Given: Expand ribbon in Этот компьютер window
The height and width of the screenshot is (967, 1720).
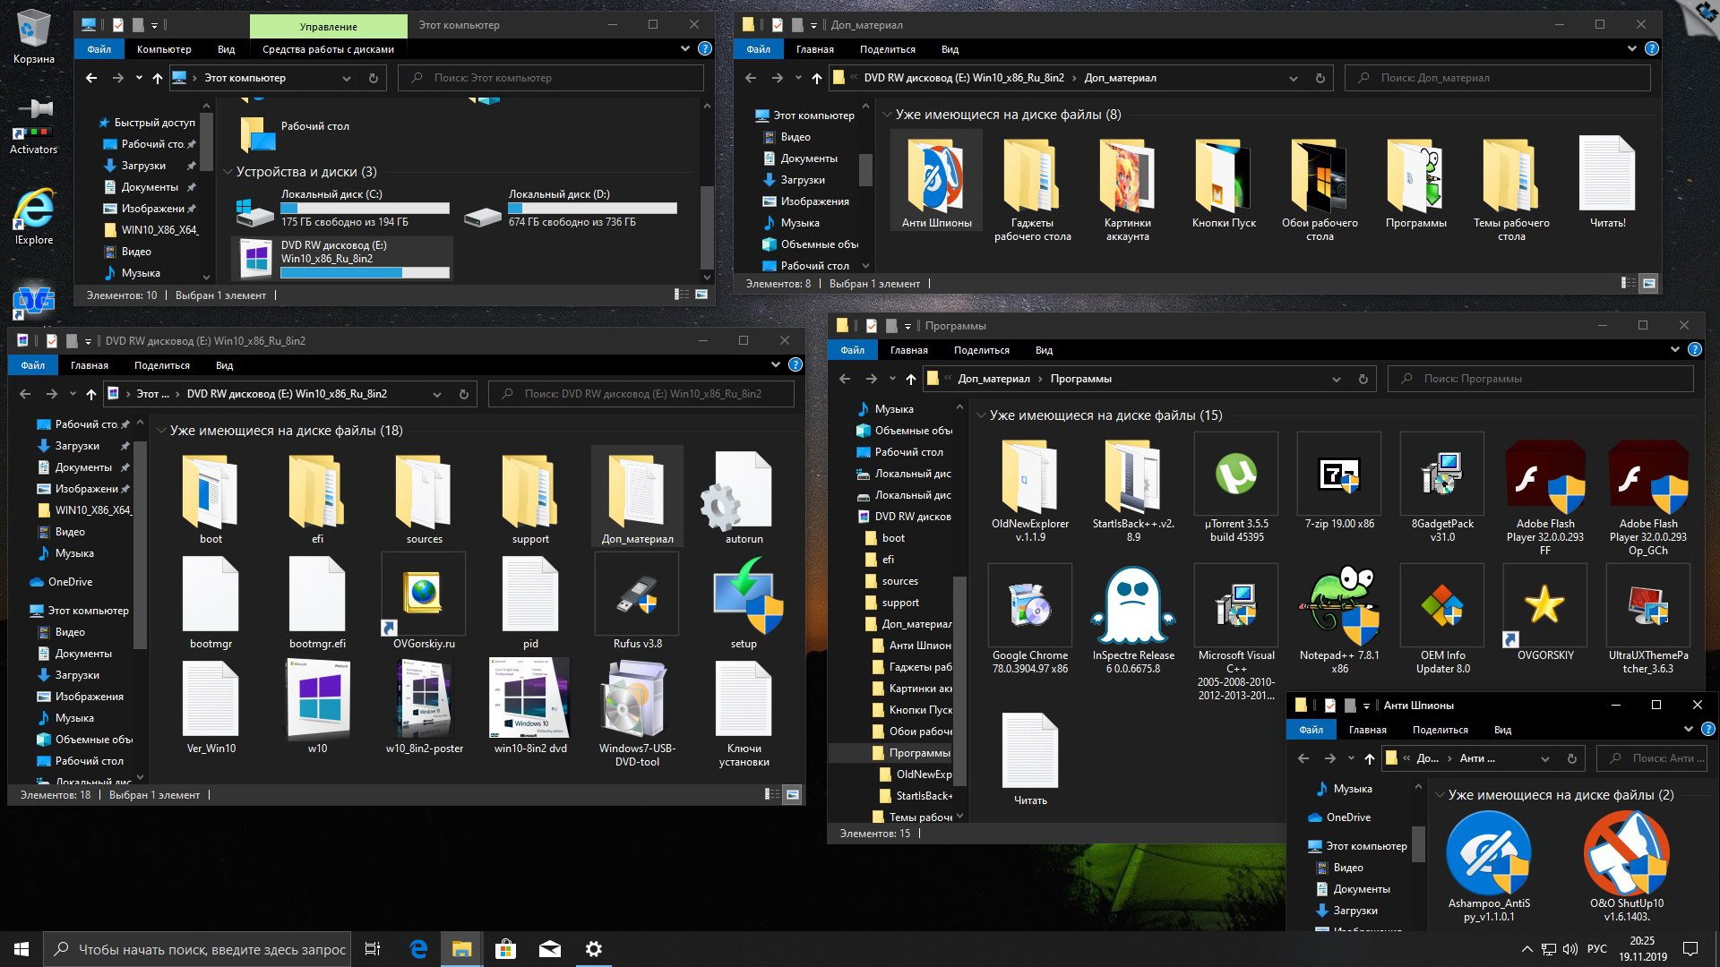Looking at the screenshot, I should coord(685,48).
